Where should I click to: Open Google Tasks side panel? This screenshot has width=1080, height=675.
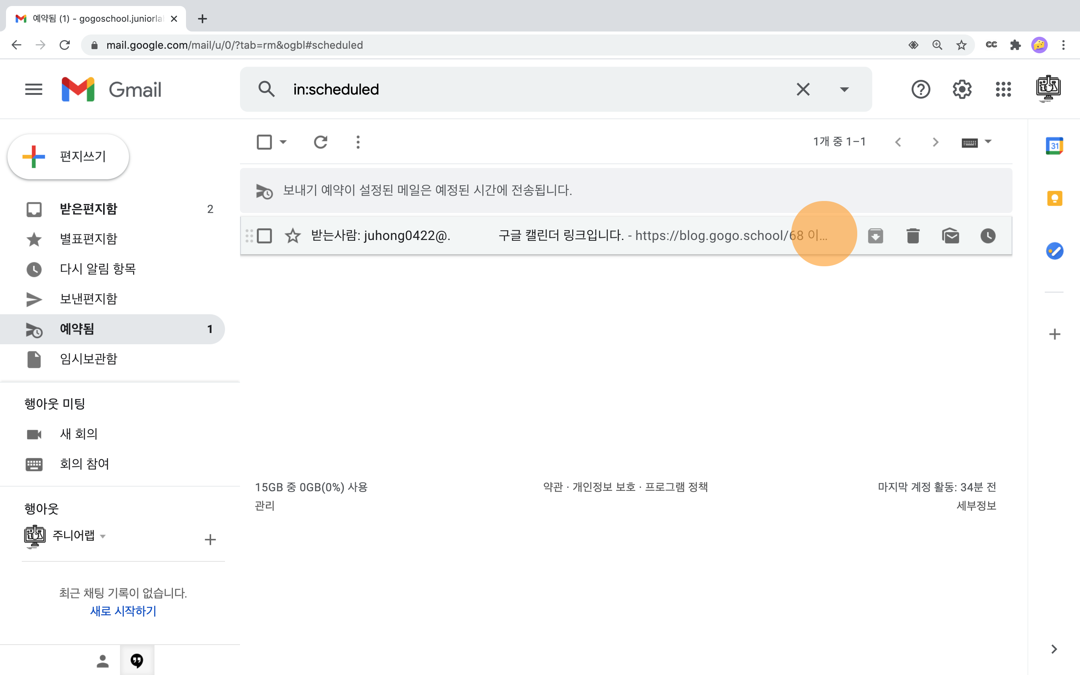point(1054,251)
